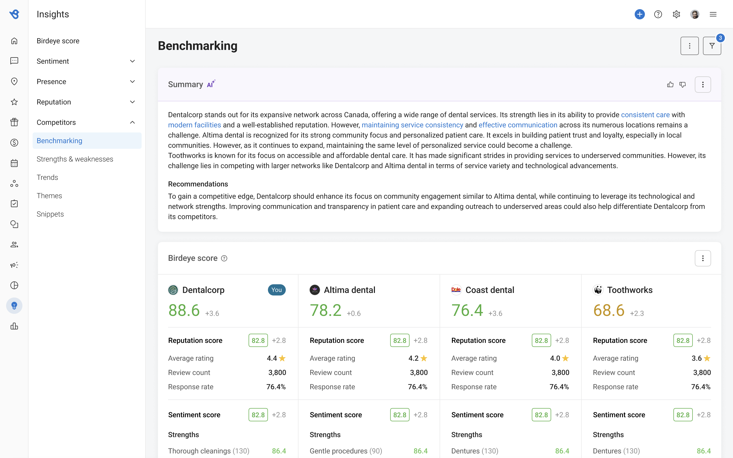
Task: Open the help question mark icon
Action: pyautogui.click(x=658, y=14)
